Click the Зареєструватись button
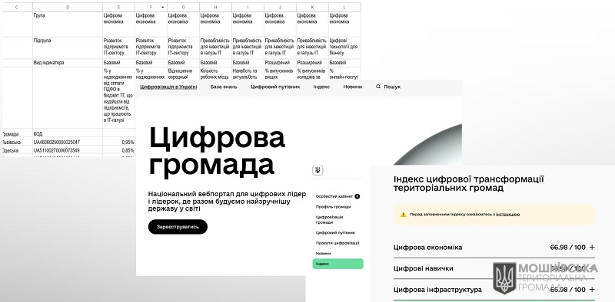Viewport: 615px width, 302px height. coord(178,227)
